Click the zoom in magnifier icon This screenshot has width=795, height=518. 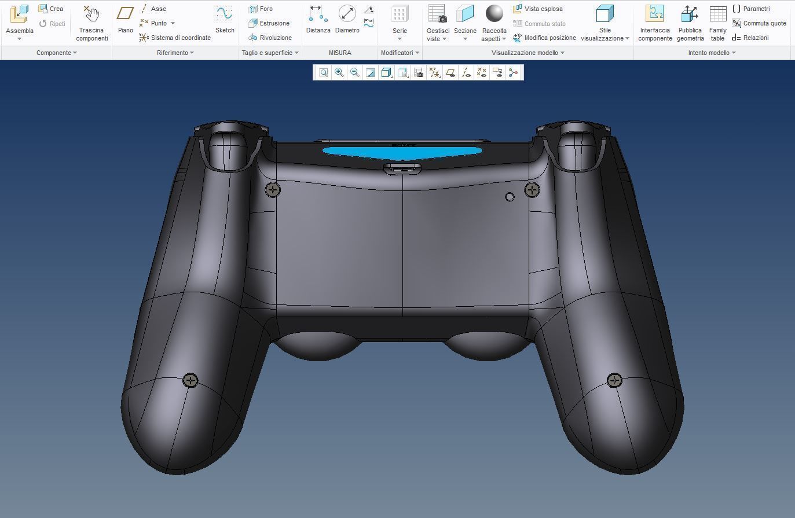pyautogui.click(x=339, y=72)
